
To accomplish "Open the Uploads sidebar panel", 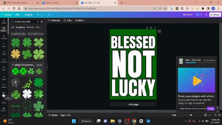I will [x=4, y=37].
